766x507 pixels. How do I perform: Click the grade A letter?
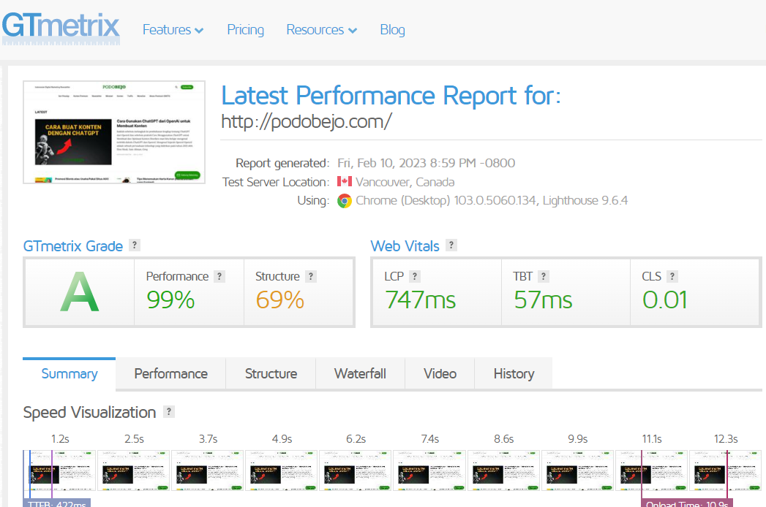(80, 291)
